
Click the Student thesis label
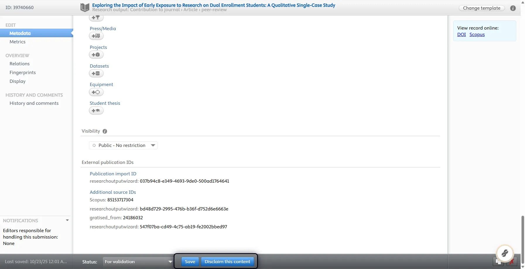click(x=105, y=103)
